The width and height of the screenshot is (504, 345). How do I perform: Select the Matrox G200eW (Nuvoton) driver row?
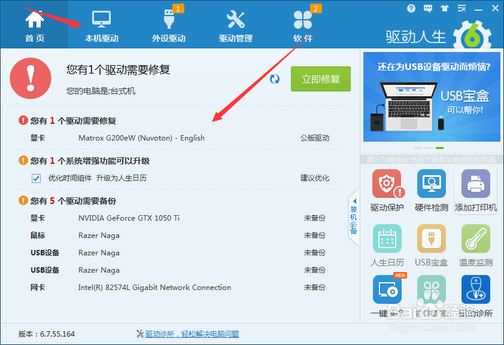pos(180,138)
